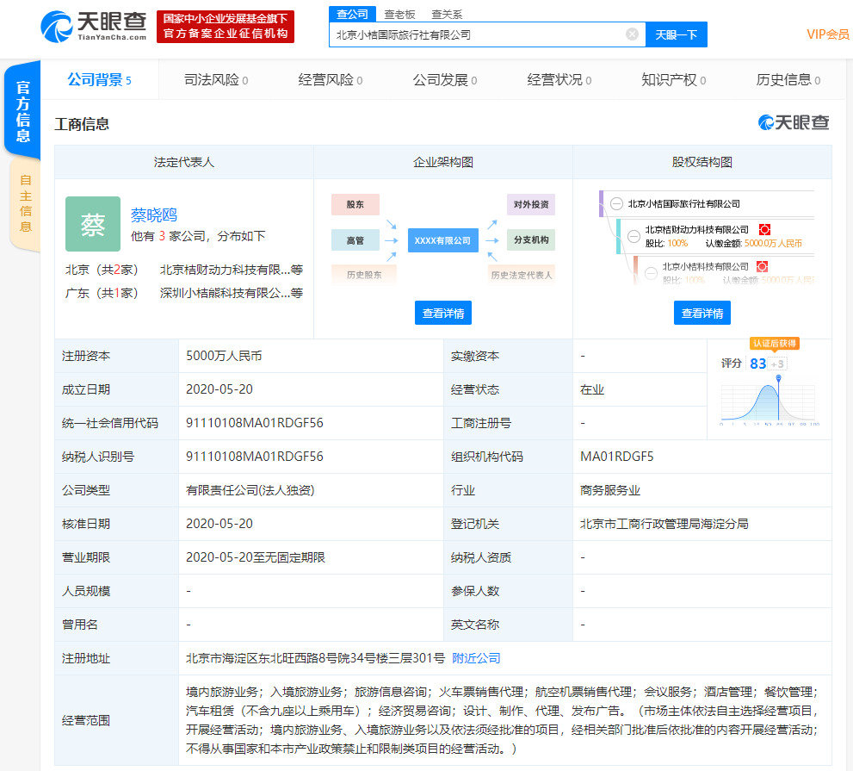This screenshot has height=771, width=853.
Task: Clear the search box with X icon
Action: [x=632, y=34]
